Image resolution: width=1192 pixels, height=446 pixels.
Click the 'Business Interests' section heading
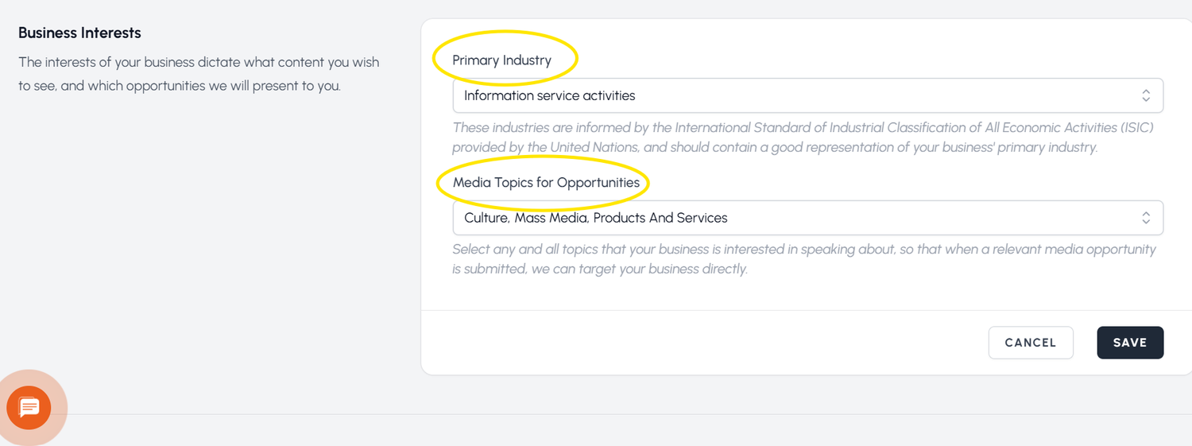click(79, 33)
